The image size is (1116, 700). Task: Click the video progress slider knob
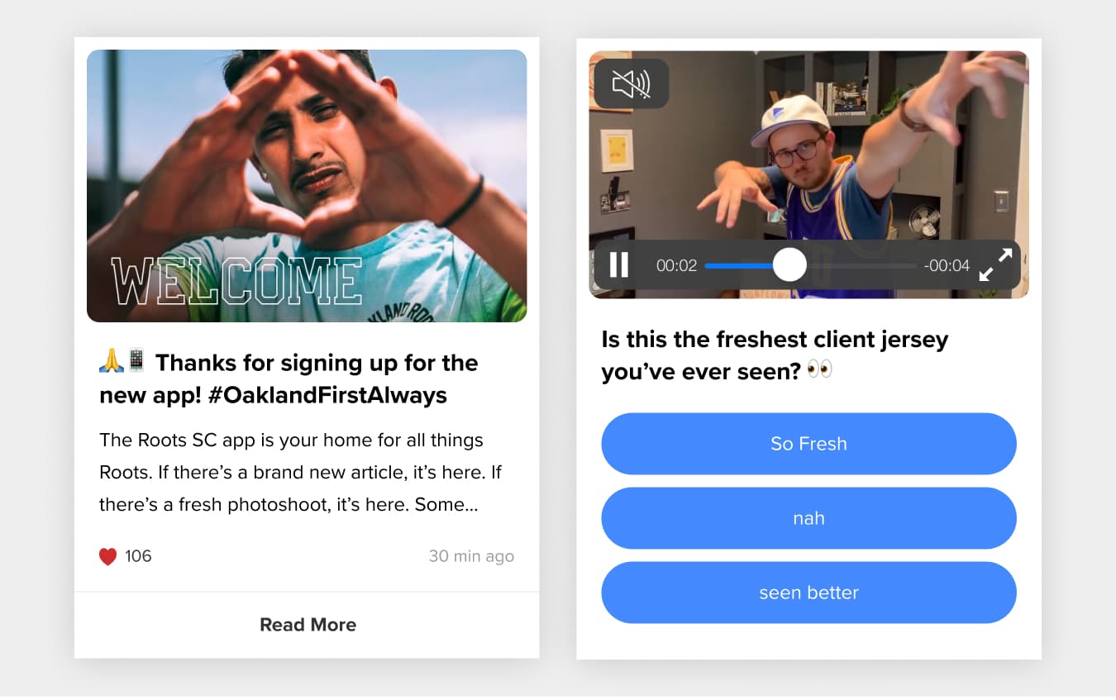(x=789, y=265)
